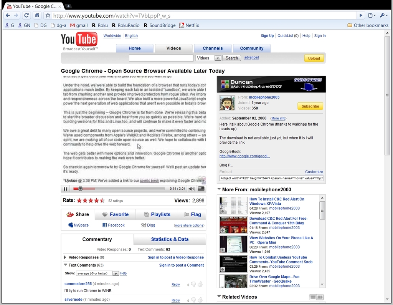The width and height of the screenshot is (393, 305).
Task: Open the Channels tab
Action: [x=213, y=48]
